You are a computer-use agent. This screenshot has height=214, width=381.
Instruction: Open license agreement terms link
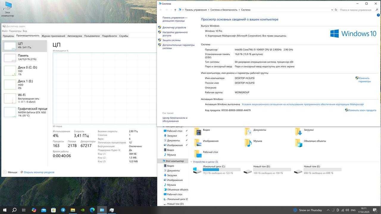point(303,104)
